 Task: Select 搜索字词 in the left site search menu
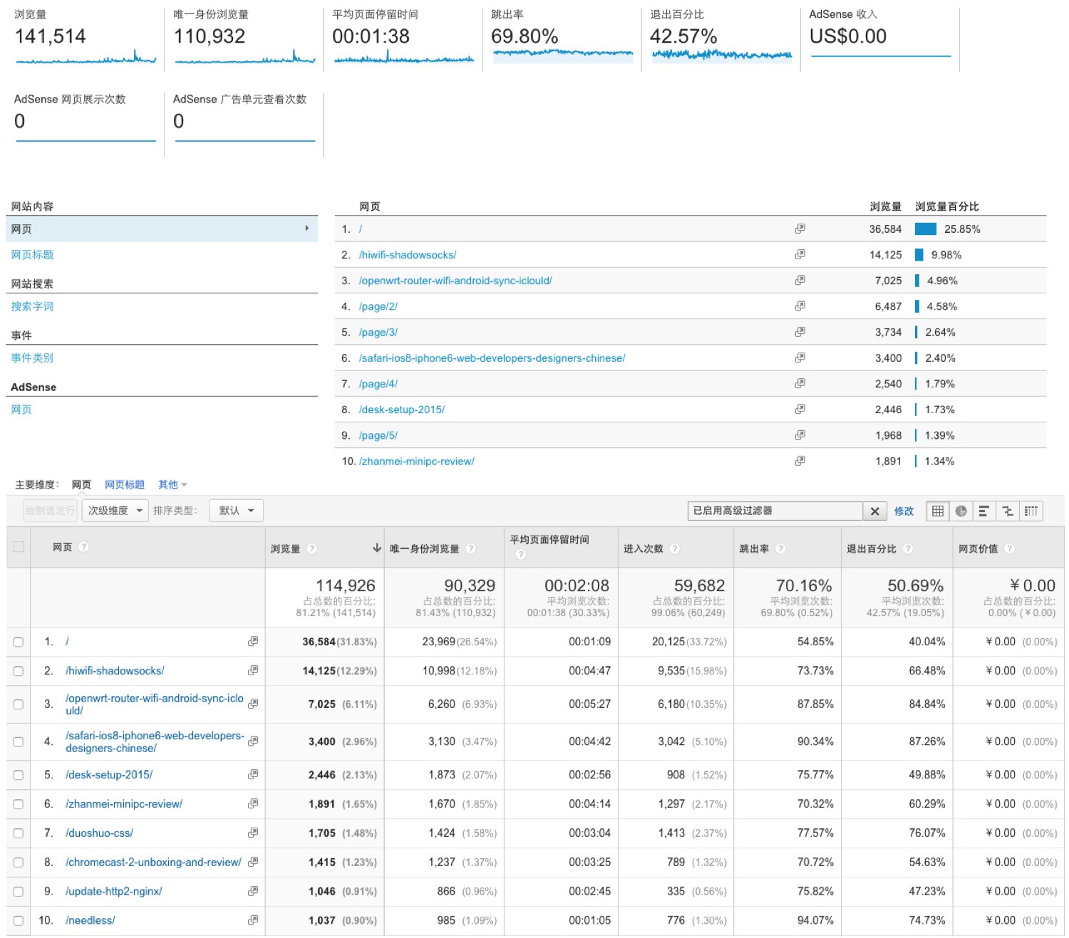[x=32, y=306]
